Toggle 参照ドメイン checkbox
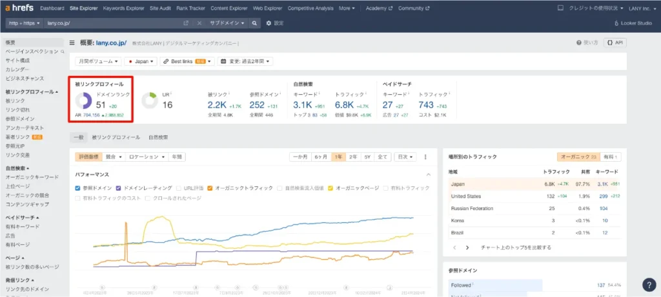The width and height of the screenshot is (661, 297). (77, 188)
